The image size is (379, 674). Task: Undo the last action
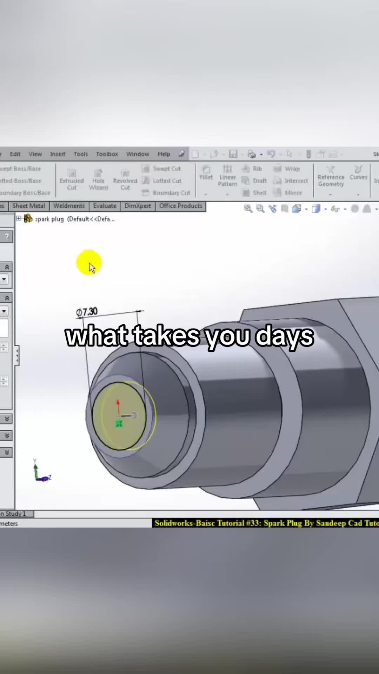[x=271, y=154]
